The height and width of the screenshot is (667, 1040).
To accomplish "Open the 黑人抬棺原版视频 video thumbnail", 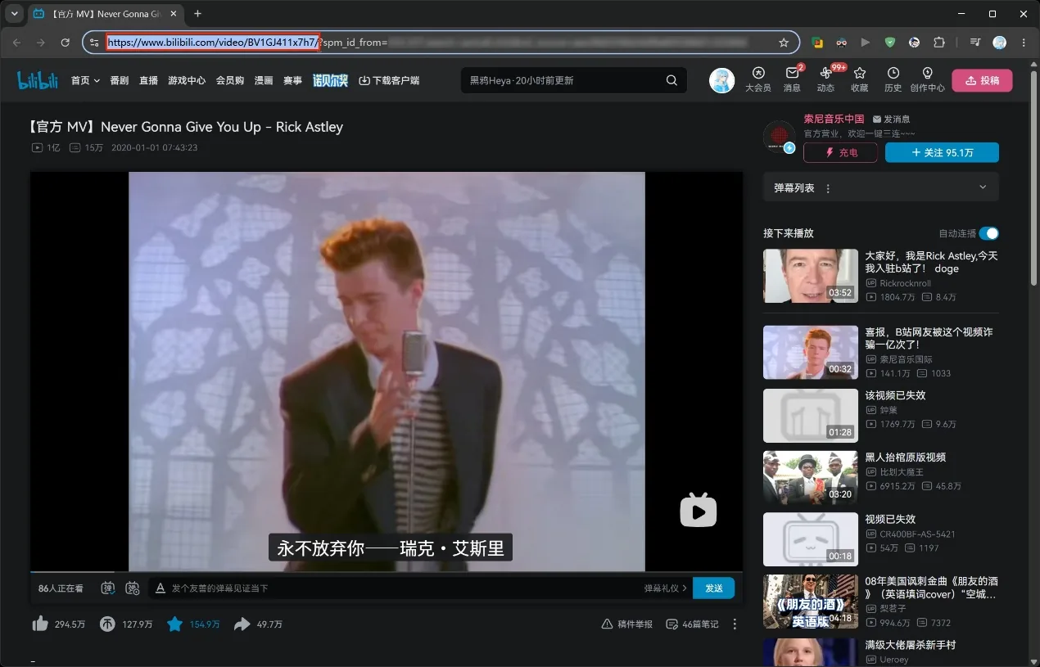I will tap(811, 477).
